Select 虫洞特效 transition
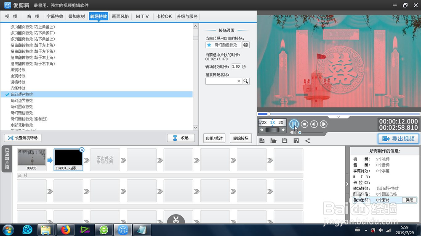The height and width of the screenshot is (236, 421). (18, 76)
